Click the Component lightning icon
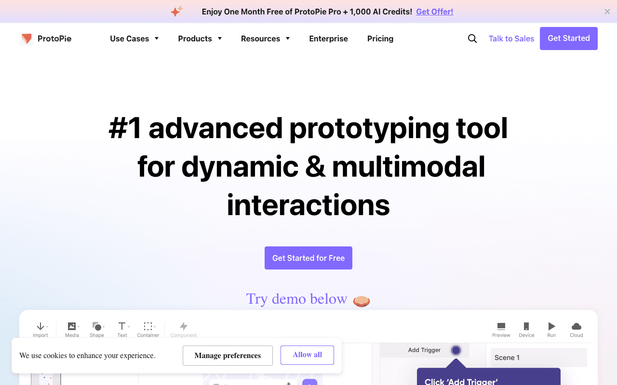 pos(184,326)
